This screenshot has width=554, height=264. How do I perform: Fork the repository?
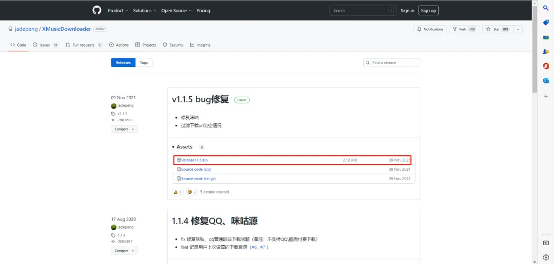coord(464,29)
